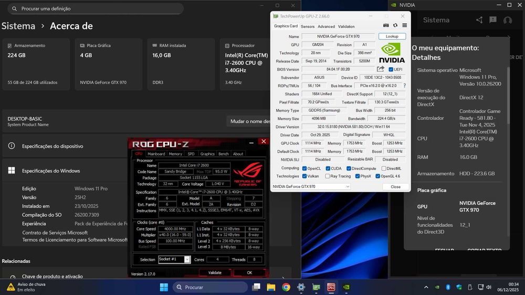This screenshot has width=525, height=295.
Task: Click the NVIDIA tray icon
Action: click(437, 287)
